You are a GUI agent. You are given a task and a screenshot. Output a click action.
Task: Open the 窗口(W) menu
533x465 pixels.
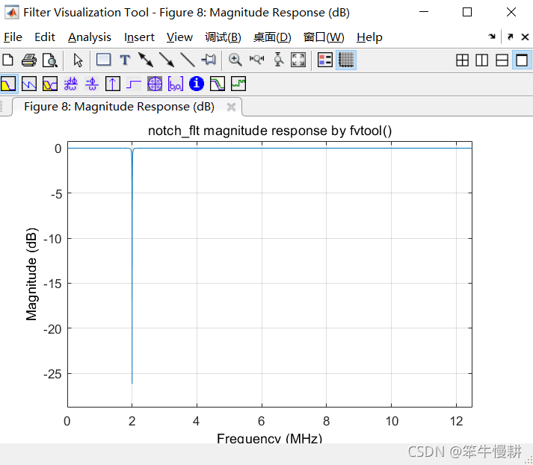pyautogui.click(x=324, y=37)
